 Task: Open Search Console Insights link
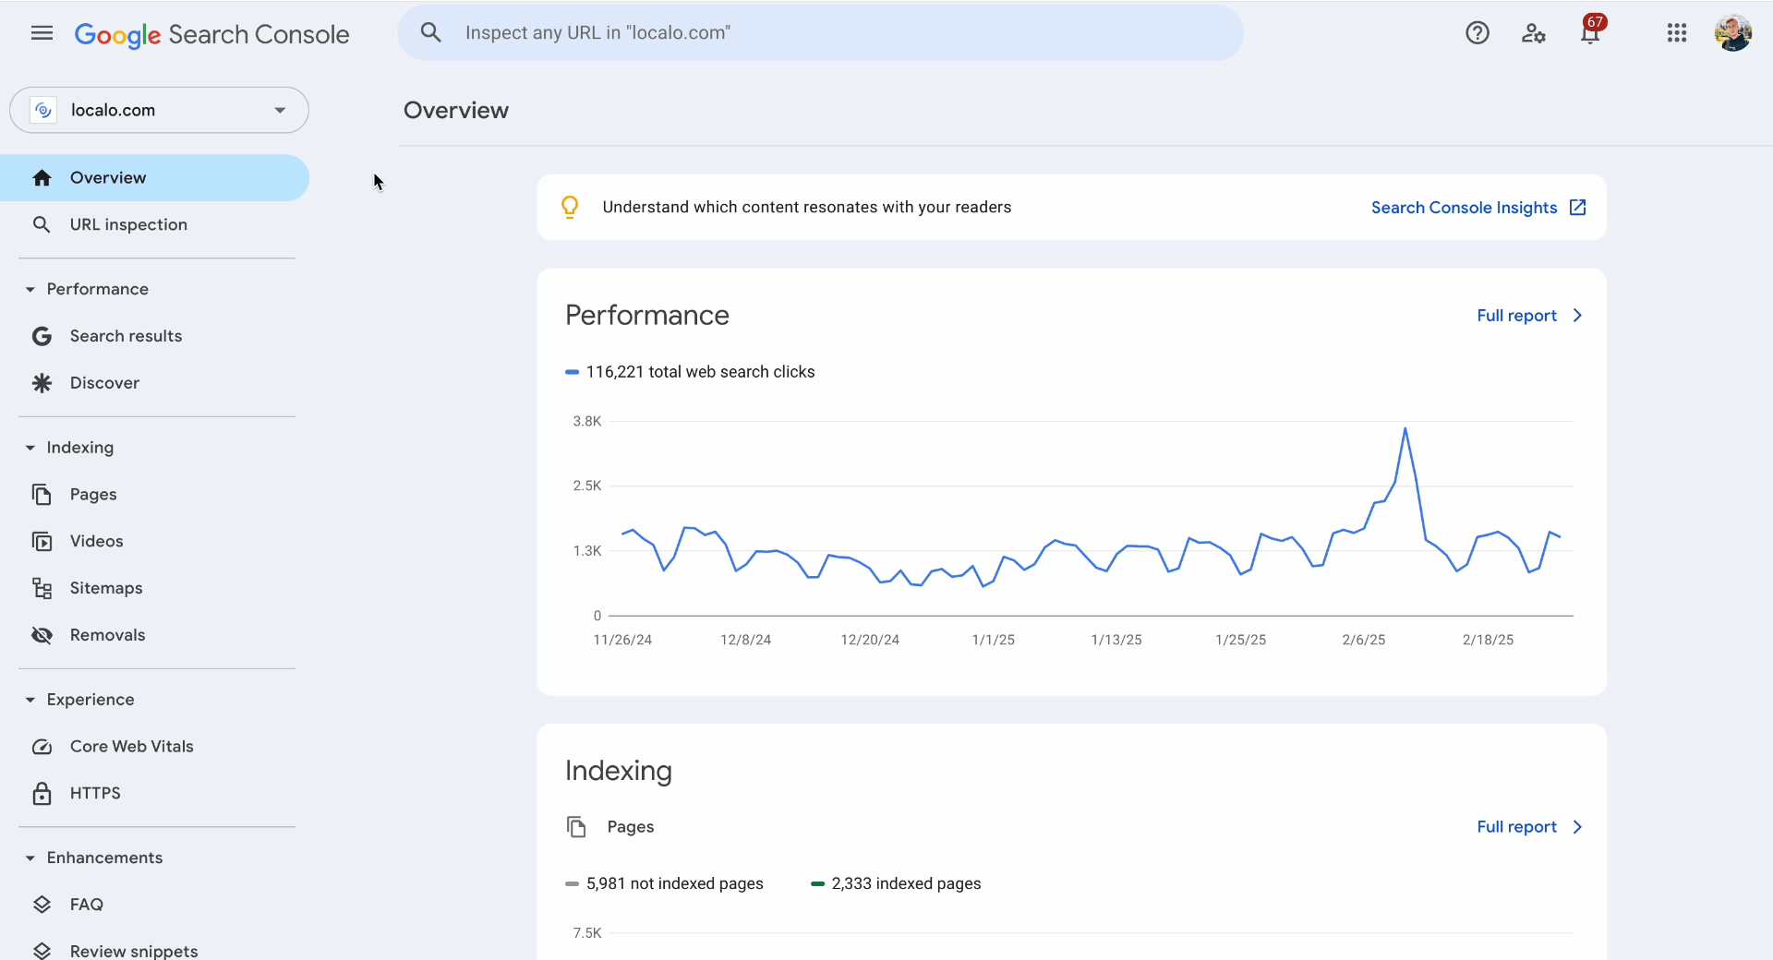coord(1477,208)
